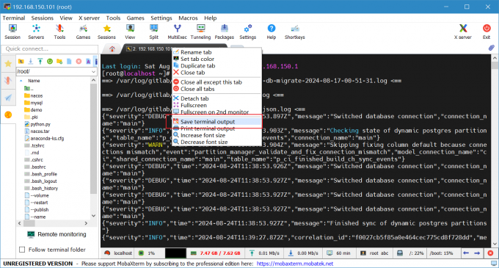Click the red close icon in status bar
Viewport: 499px width, 268px height.
pyautogui.click(x=490, y=253)
